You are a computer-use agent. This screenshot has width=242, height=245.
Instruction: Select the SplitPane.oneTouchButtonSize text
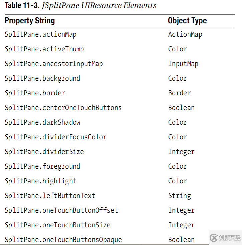point(58,225)
